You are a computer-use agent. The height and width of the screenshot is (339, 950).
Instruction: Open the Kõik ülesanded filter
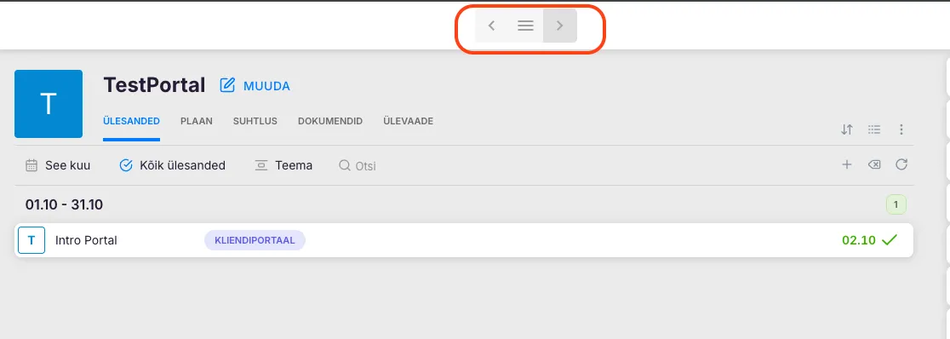pos(173,165)
